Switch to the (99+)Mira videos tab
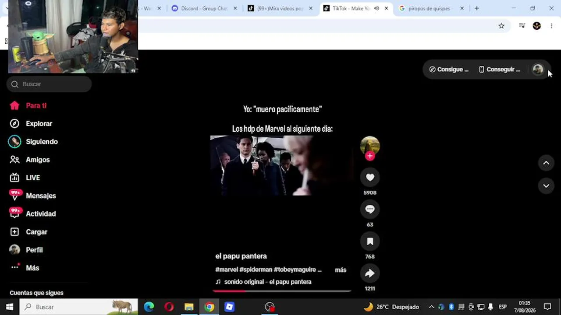561x315 pixels. [280, 8]
